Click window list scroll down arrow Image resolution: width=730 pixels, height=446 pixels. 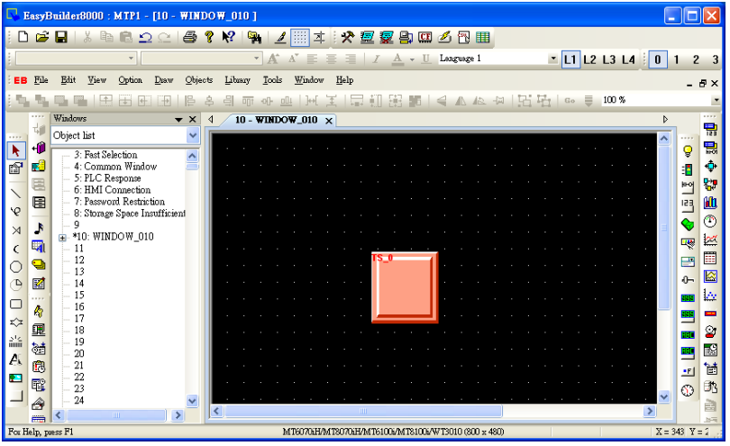pos(192,400)
